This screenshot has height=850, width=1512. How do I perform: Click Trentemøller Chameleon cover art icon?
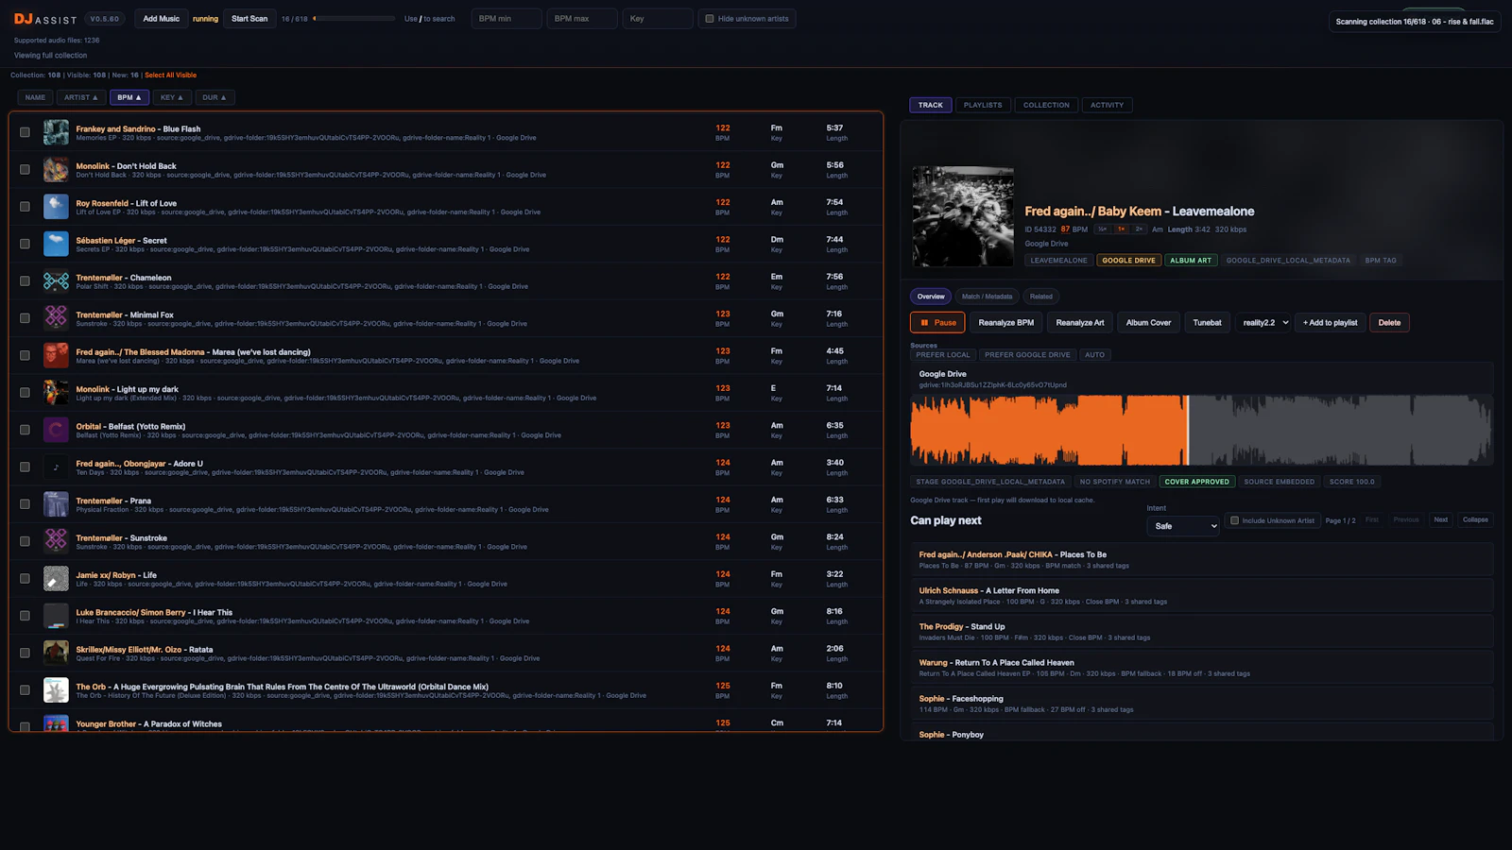pos(56,281)
